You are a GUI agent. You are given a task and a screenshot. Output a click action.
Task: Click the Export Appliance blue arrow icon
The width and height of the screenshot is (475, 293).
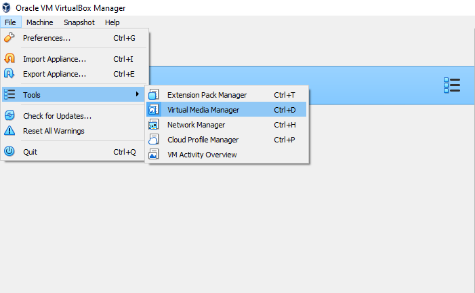[9, 73]
